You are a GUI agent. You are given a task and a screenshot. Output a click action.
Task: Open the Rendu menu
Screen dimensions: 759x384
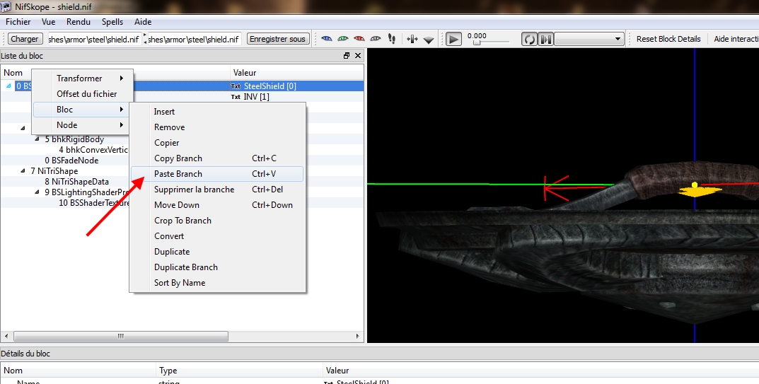(79, 22)
